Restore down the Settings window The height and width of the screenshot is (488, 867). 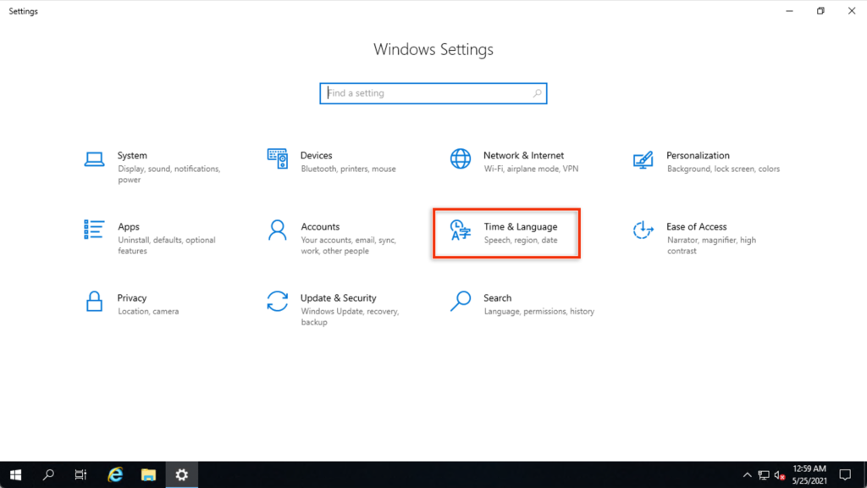(x=820, y=11)
